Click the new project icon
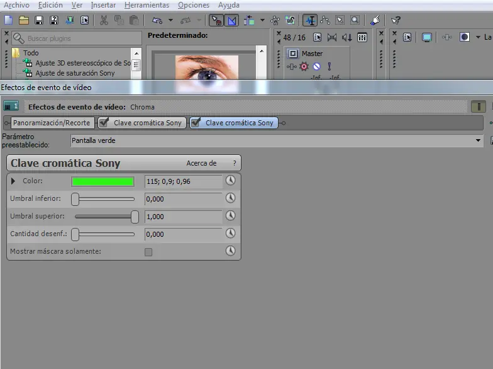The width and height of the screenshot is (493, 369). [x=8, y=20]
